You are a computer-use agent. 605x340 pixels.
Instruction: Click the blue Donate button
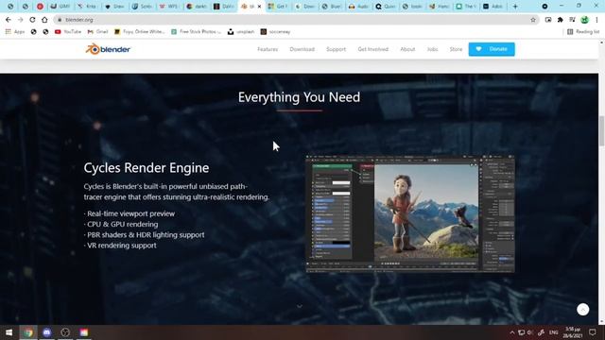pos(492,49)
